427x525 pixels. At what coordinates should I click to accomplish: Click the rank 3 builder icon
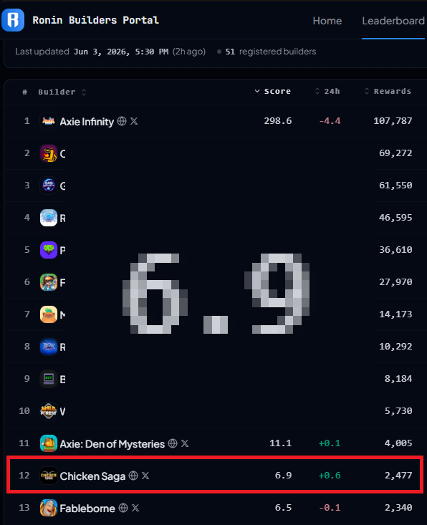[49, 186]
